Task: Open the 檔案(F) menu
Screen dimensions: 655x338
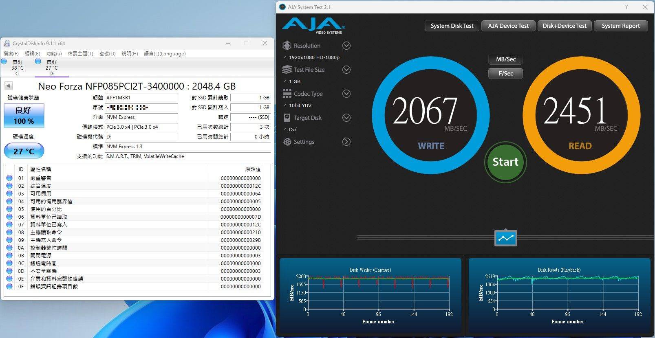Action: point(11,54)
